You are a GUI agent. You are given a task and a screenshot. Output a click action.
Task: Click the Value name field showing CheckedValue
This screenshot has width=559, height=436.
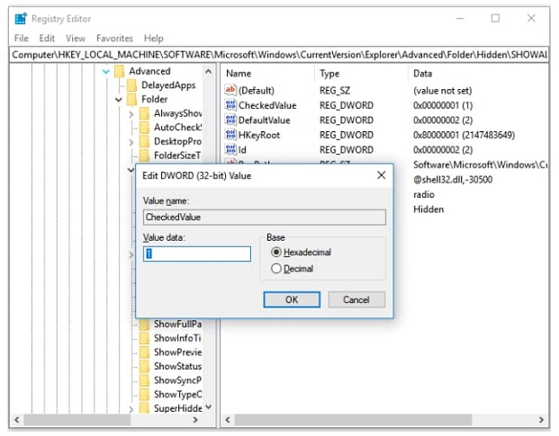(264, 218)
